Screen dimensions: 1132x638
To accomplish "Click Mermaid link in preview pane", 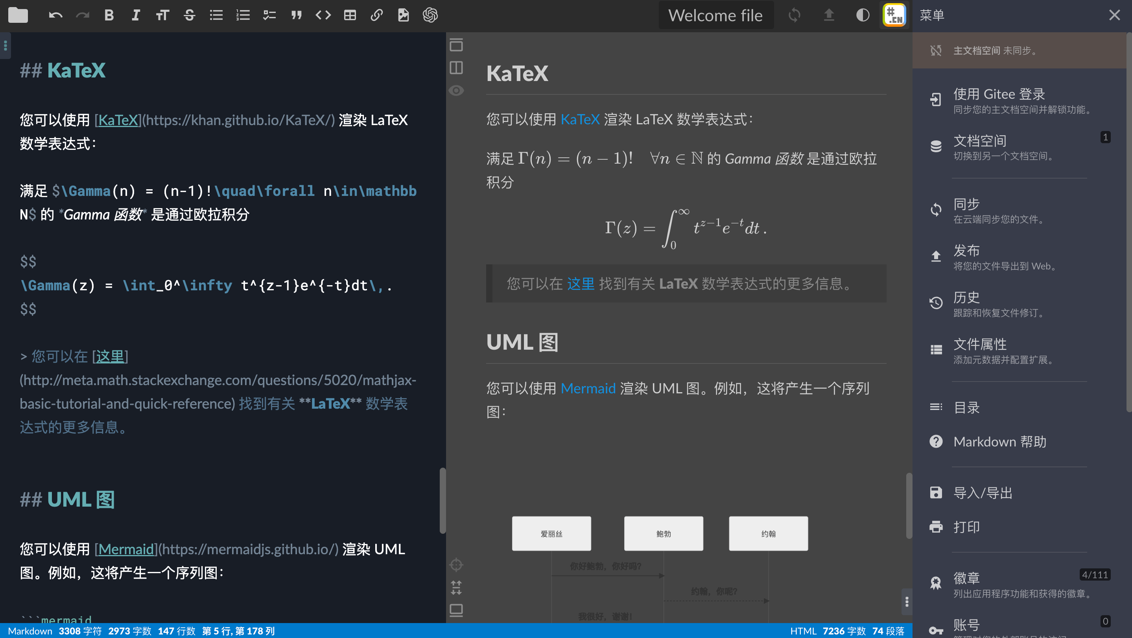I will [x=588, y=388].
